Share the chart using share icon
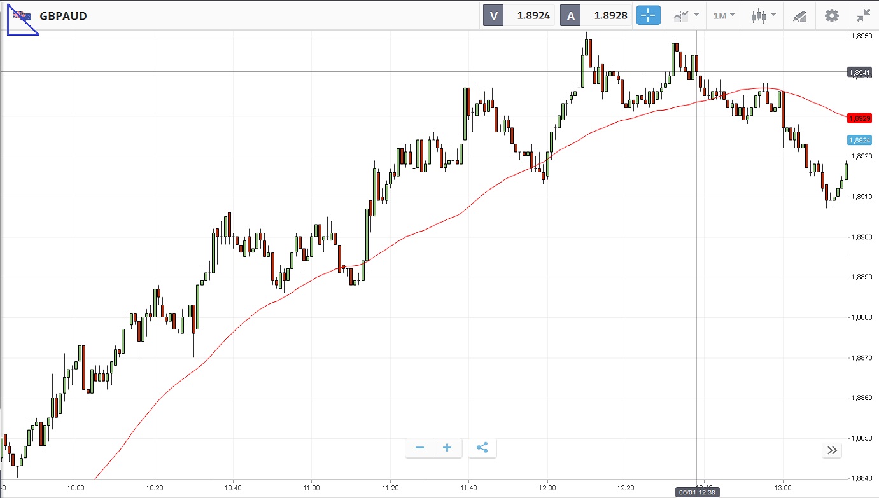The height and width of the screenshot is (498, 879). [482, 448]
